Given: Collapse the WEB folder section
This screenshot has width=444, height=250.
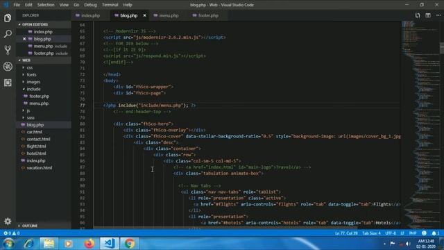Looking at the screenshot, I should [44, 60].
